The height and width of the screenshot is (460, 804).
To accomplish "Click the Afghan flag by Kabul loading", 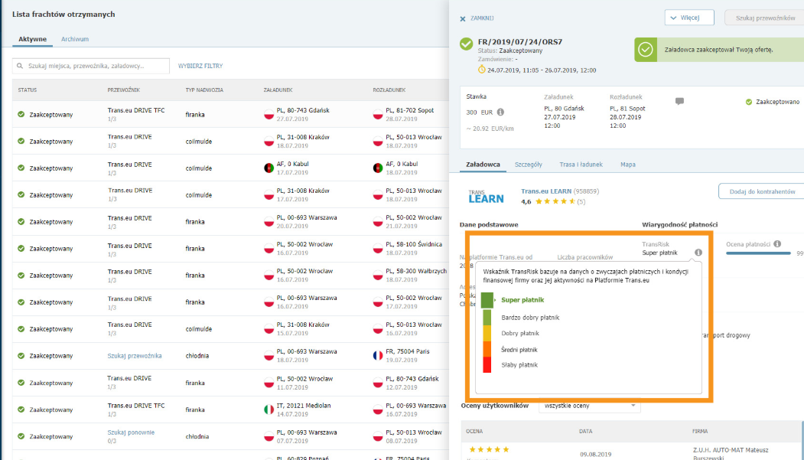I will pyautogui.click(x=269, y=168).
